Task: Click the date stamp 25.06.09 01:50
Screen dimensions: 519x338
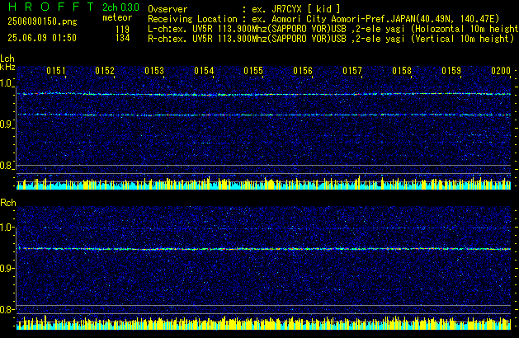Action: coord(42,38)
